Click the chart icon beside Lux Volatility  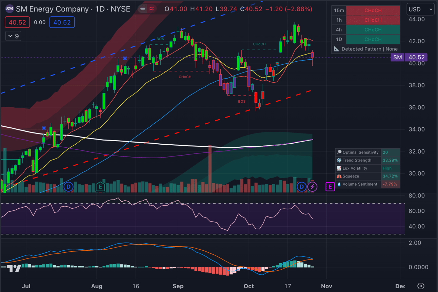point(339,168)
